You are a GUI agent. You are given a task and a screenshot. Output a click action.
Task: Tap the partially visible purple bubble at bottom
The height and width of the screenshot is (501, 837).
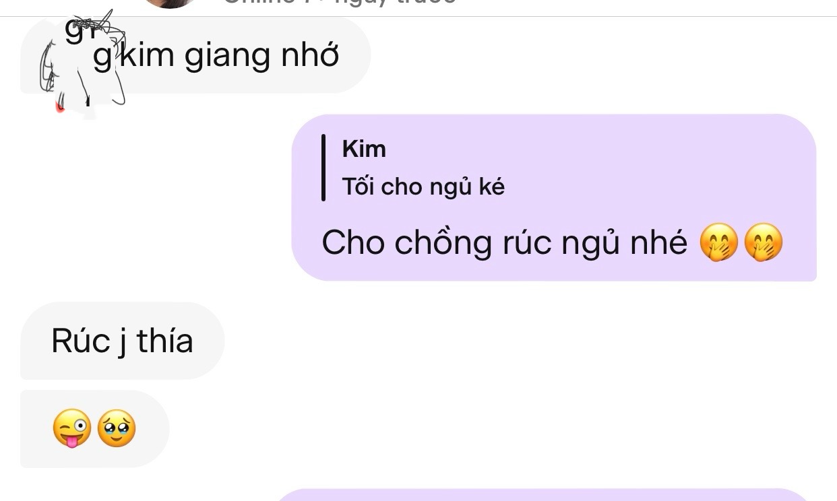[x=542, y=495]
